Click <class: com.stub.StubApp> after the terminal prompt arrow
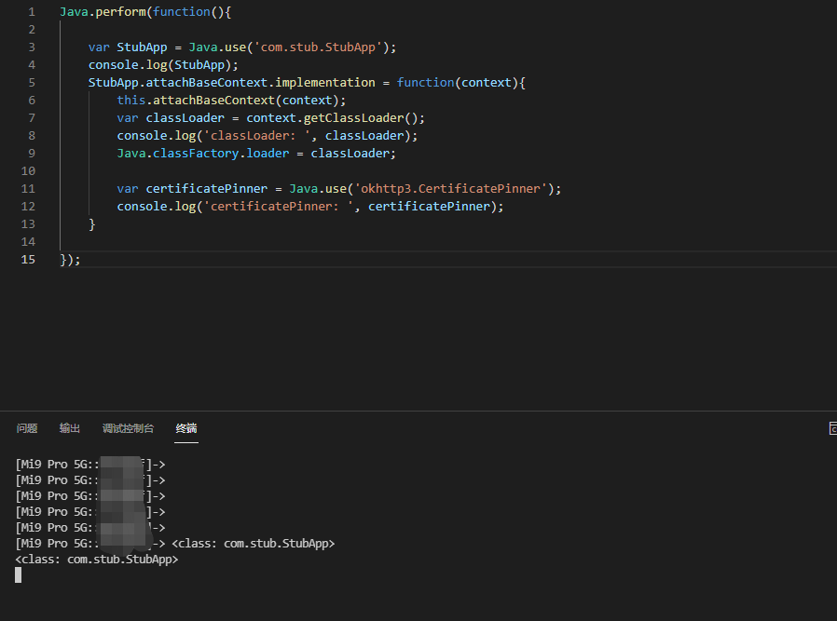Screen dimensions: 837x621 click(253, 544)
